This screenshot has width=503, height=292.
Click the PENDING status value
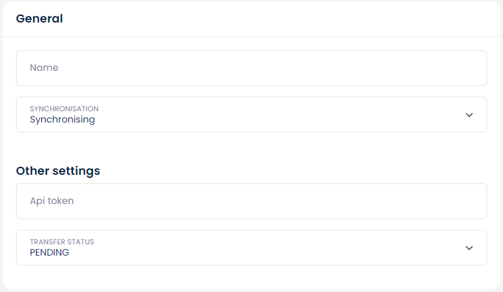[49, 252]
